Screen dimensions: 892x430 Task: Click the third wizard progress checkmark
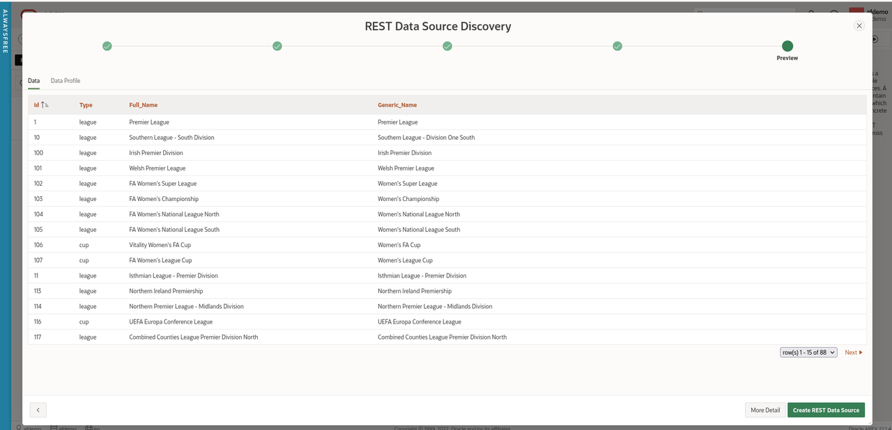(447, 46)
